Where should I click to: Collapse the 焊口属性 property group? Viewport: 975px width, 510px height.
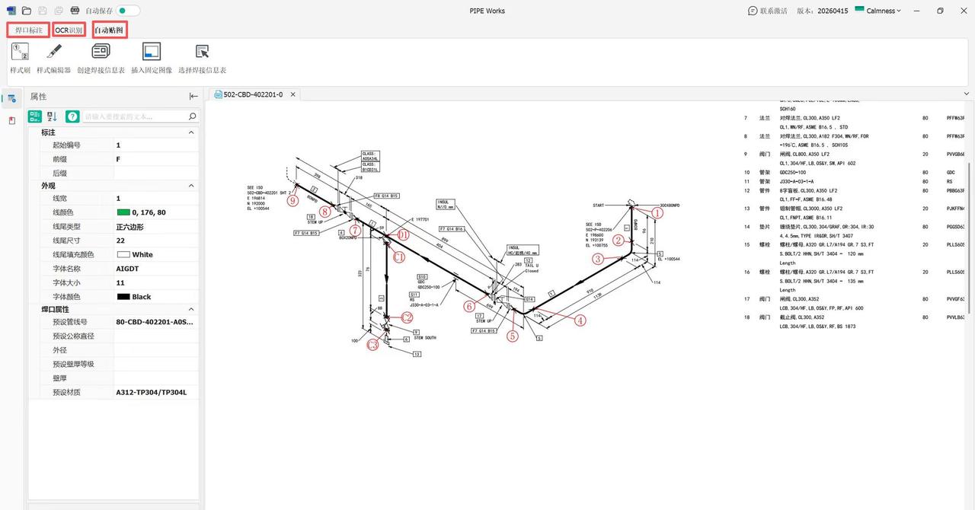click(191, 310)
